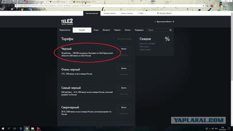Switch to the YouTube browser tab
The image size is (233, 131).
click(x=36, y=2)
